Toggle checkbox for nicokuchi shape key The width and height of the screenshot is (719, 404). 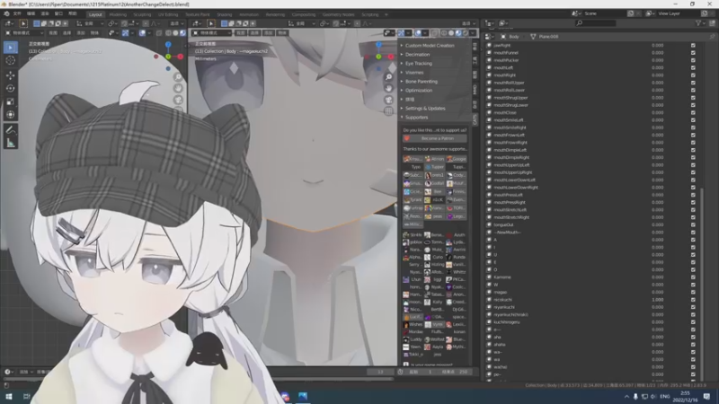click(x=693, y=300)
